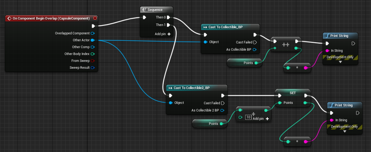Expand the lower Print String node's advanced options
Screen dimensions: 371x152
pyautogui.click(x=345, y=132)
